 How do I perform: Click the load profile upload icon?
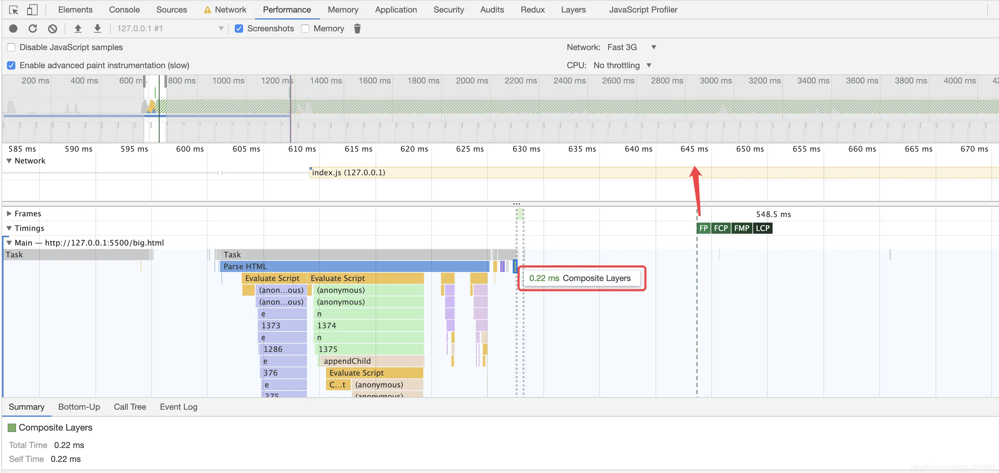(x=78, y=29)
